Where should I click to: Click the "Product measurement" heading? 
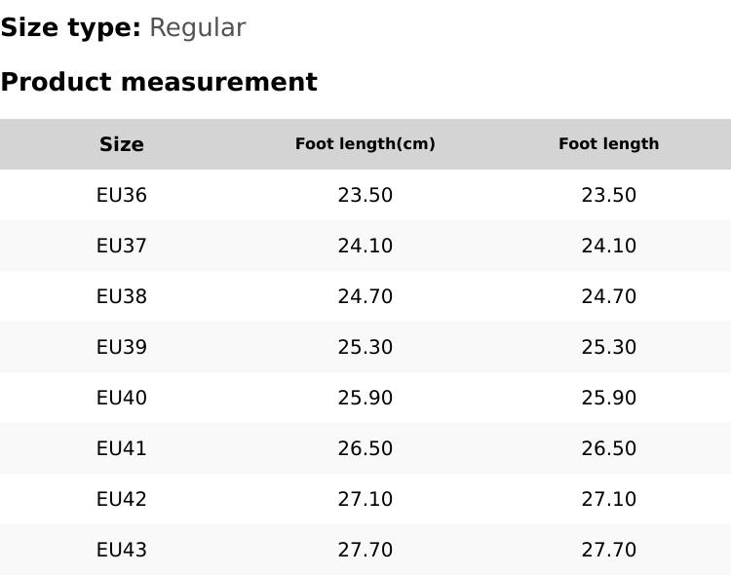tap(159, 82)
